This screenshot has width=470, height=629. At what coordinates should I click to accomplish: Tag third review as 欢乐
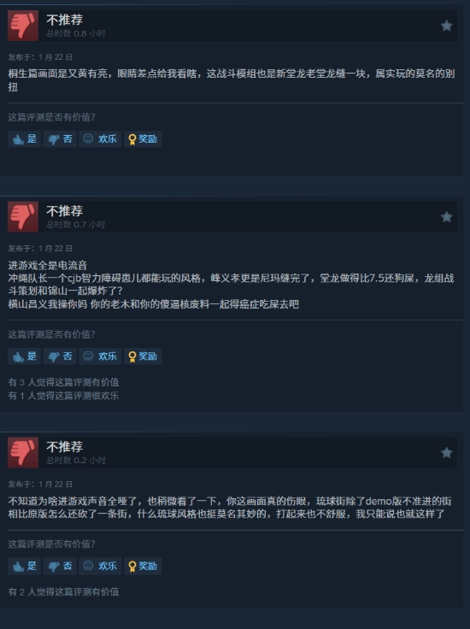tap(100, 566)
